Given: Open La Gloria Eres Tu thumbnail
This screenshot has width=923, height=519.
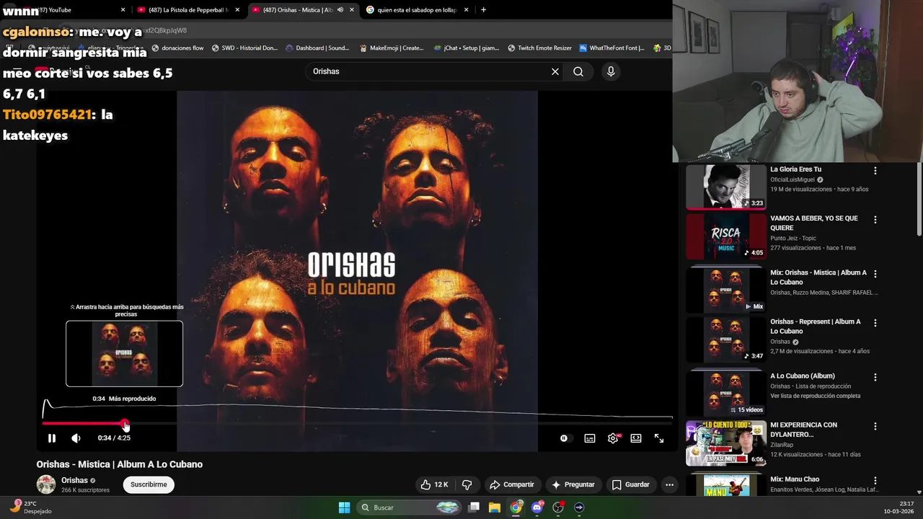Looking at the screenshot, I should click(x=726, y=187).
